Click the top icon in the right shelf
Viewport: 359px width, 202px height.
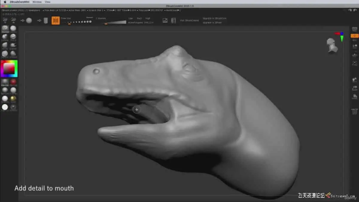pos(355,29)
